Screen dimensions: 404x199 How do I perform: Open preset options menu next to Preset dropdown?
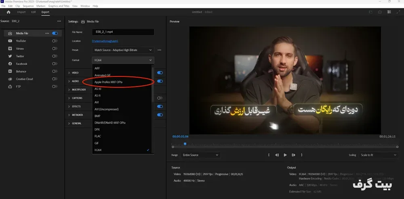[160, 50]
